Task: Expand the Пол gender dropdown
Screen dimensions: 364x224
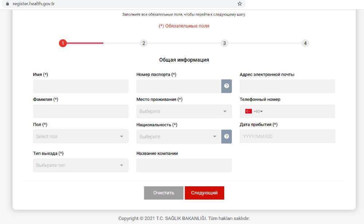Action: (80, 137)
